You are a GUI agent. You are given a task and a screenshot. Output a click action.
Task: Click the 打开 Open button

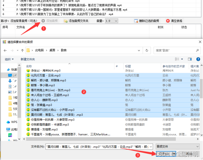(x=166, y=154)
